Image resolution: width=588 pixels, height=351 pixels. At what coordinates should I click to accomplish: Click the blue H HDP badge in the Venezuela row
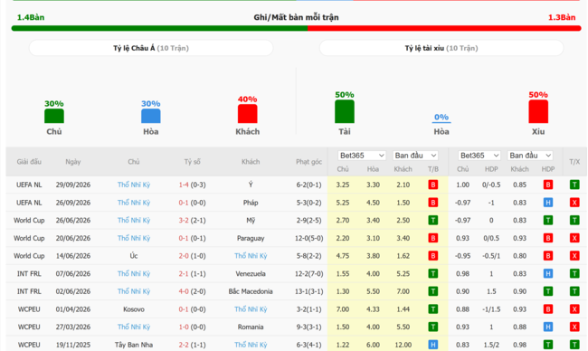(548, 273)
